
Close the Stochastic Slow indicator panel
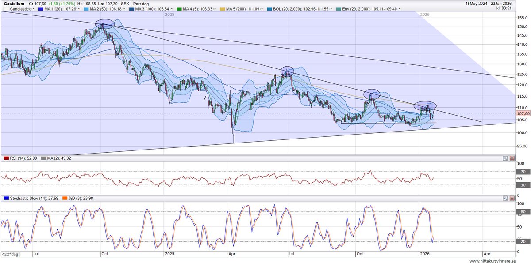click(x=512, y=199)
